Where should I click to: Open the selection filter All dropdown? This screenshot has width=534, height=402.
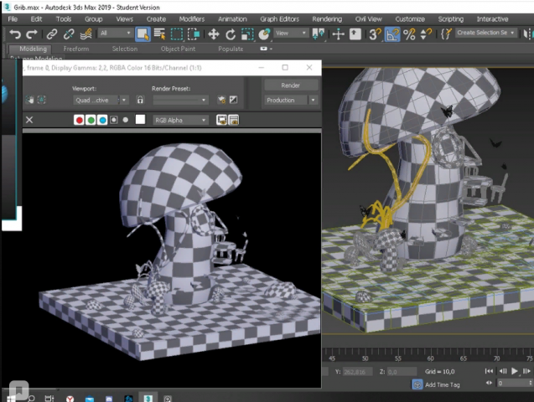(x=116, y=33)
